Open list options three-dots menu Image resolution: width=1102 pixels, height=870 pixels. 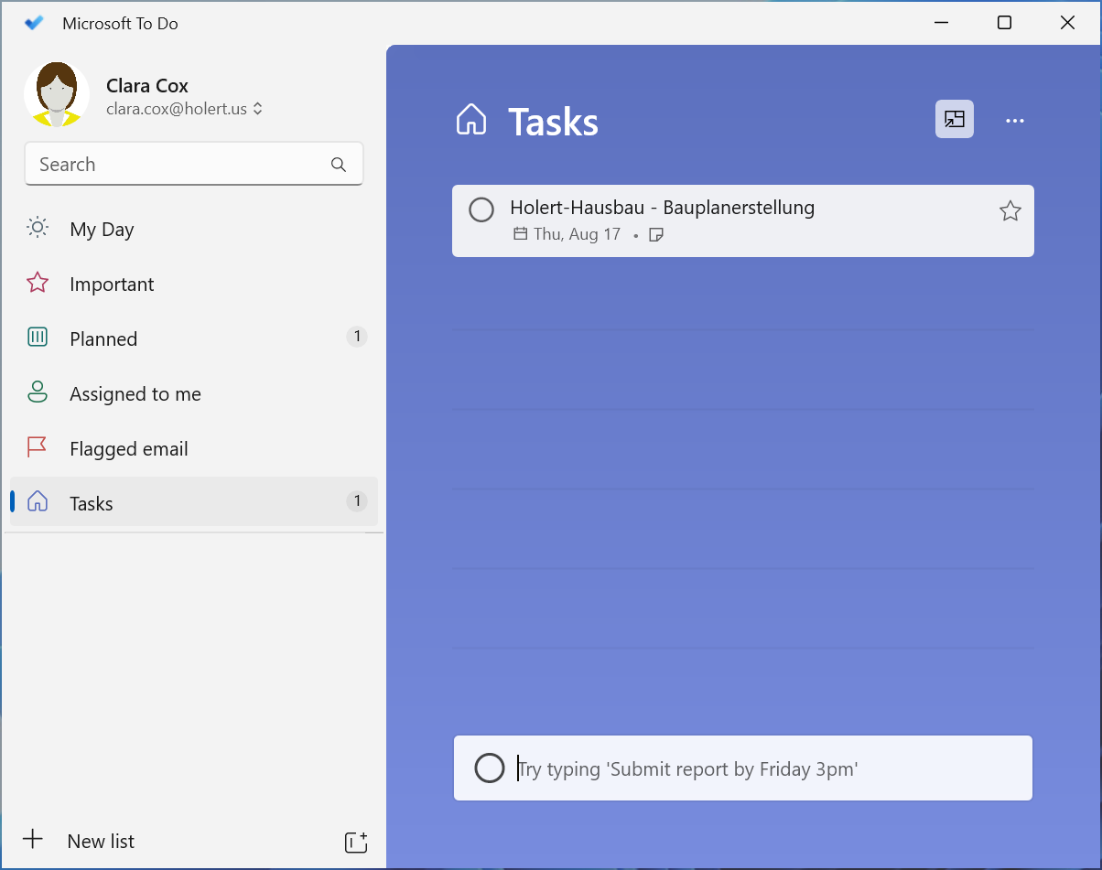coord(1015,121)
